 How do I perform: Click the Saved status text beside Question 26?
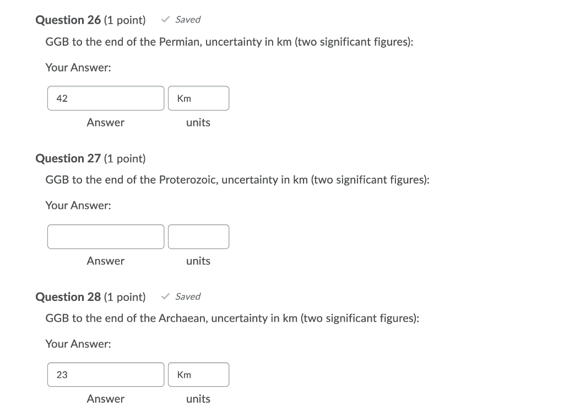pos(188,19)
